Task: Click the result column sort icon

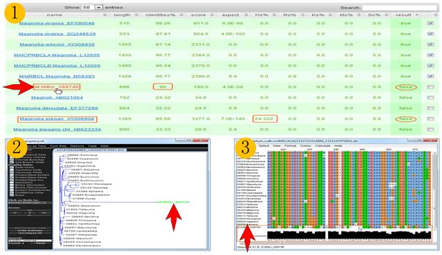Action: 417,15
